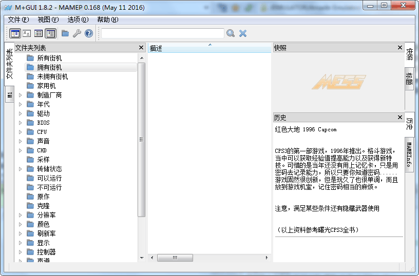Close the 快照 panel
The height and width of the screenshot is (276, 419).
point(400,48)
